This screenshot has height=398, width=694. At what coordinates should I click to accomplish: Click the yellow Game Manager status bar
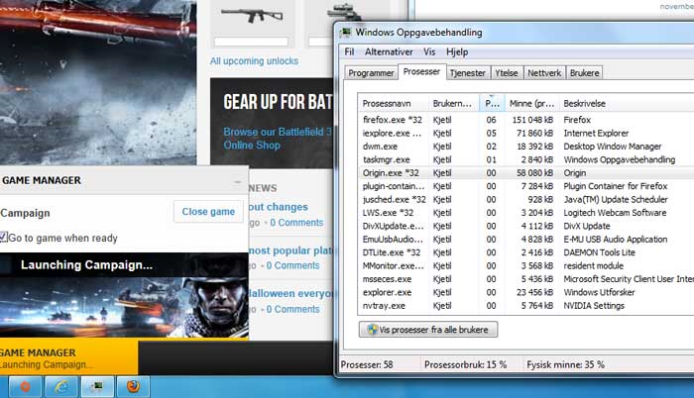68,357
